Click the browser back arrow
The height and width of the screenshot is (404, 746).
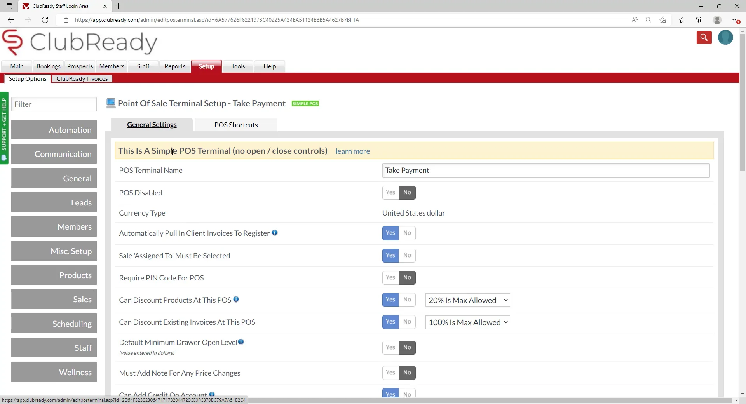click(x=11, y=20)
